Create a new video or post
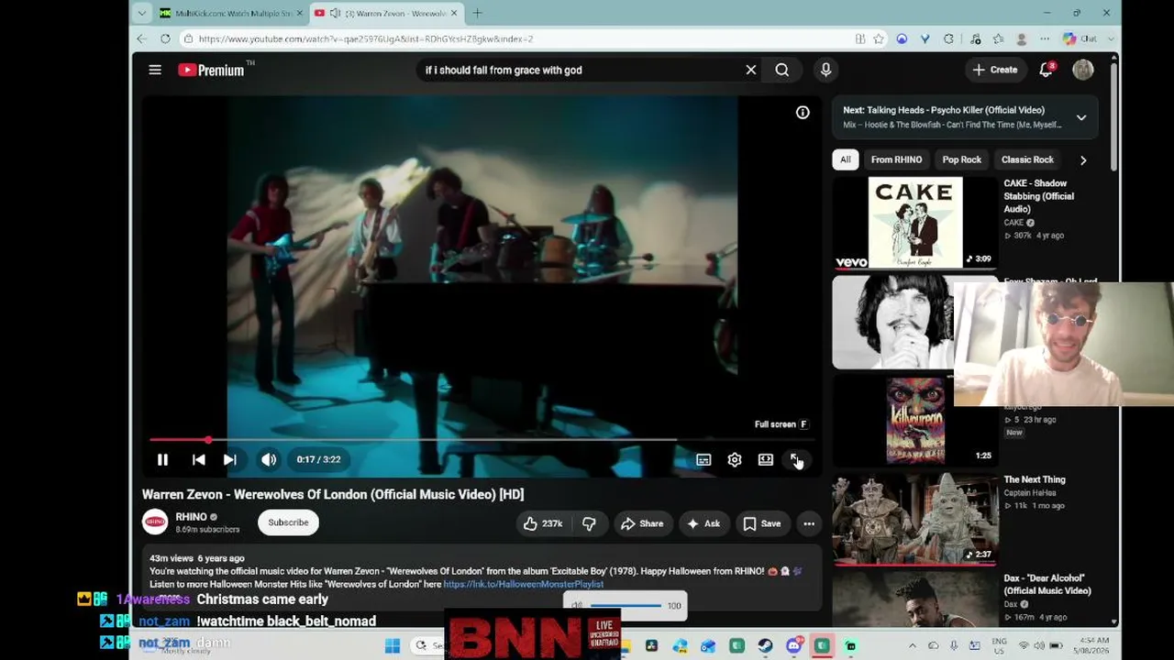The width and height of the screenshot is (1174, 660). point(995,70)
